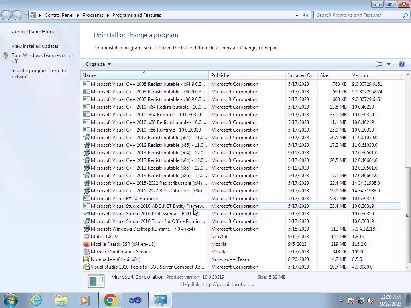The width and height of the screenshot is (411, 308).
Task: Click the scrollbar up arrow
Action: click(x=407, y=74)
